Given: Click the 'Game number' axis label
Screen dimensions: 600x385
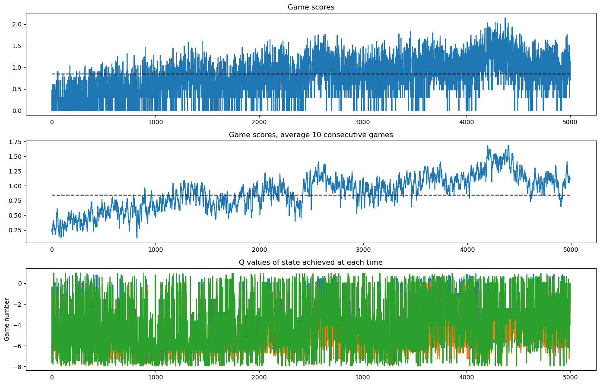Looking at the screenshot, I should coord(7,319).
